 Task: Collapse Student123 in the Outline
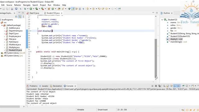(162, 20)
